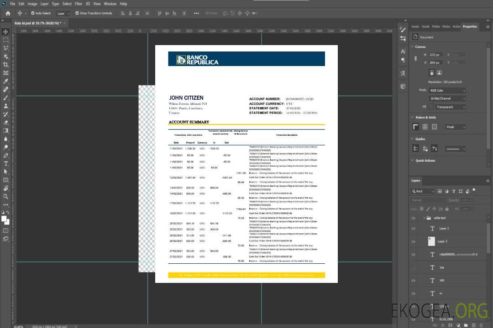Image resolution: width=493 pixels, height=328 pixels.
Task: Set canvas to landscape orientation
Action: point(440,73)
